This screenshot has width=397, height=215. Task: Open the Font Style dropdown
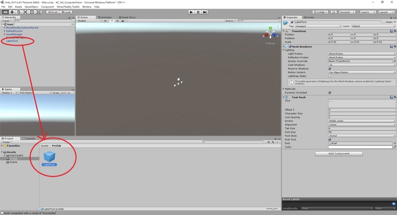pyautogui.click(x=362, y=136)
